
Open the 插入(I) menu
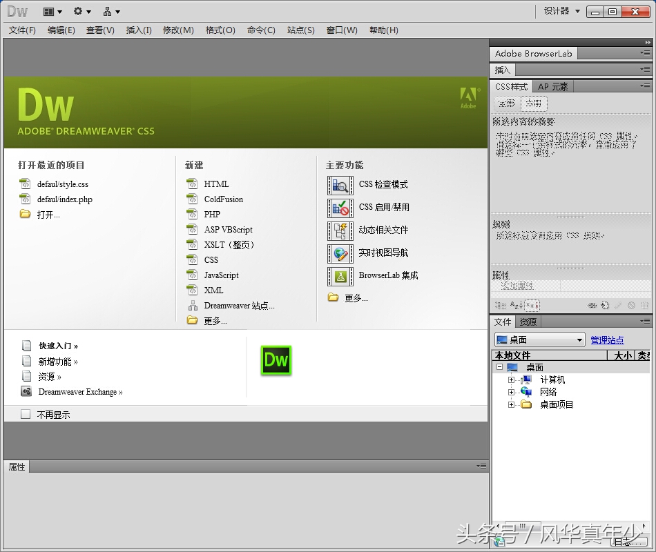click(138, 30)
